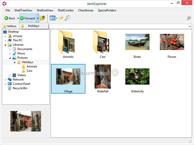Viewport: 194px width, 145px height.
Task: Select the Pictures library icon
Action: [14, 58]
